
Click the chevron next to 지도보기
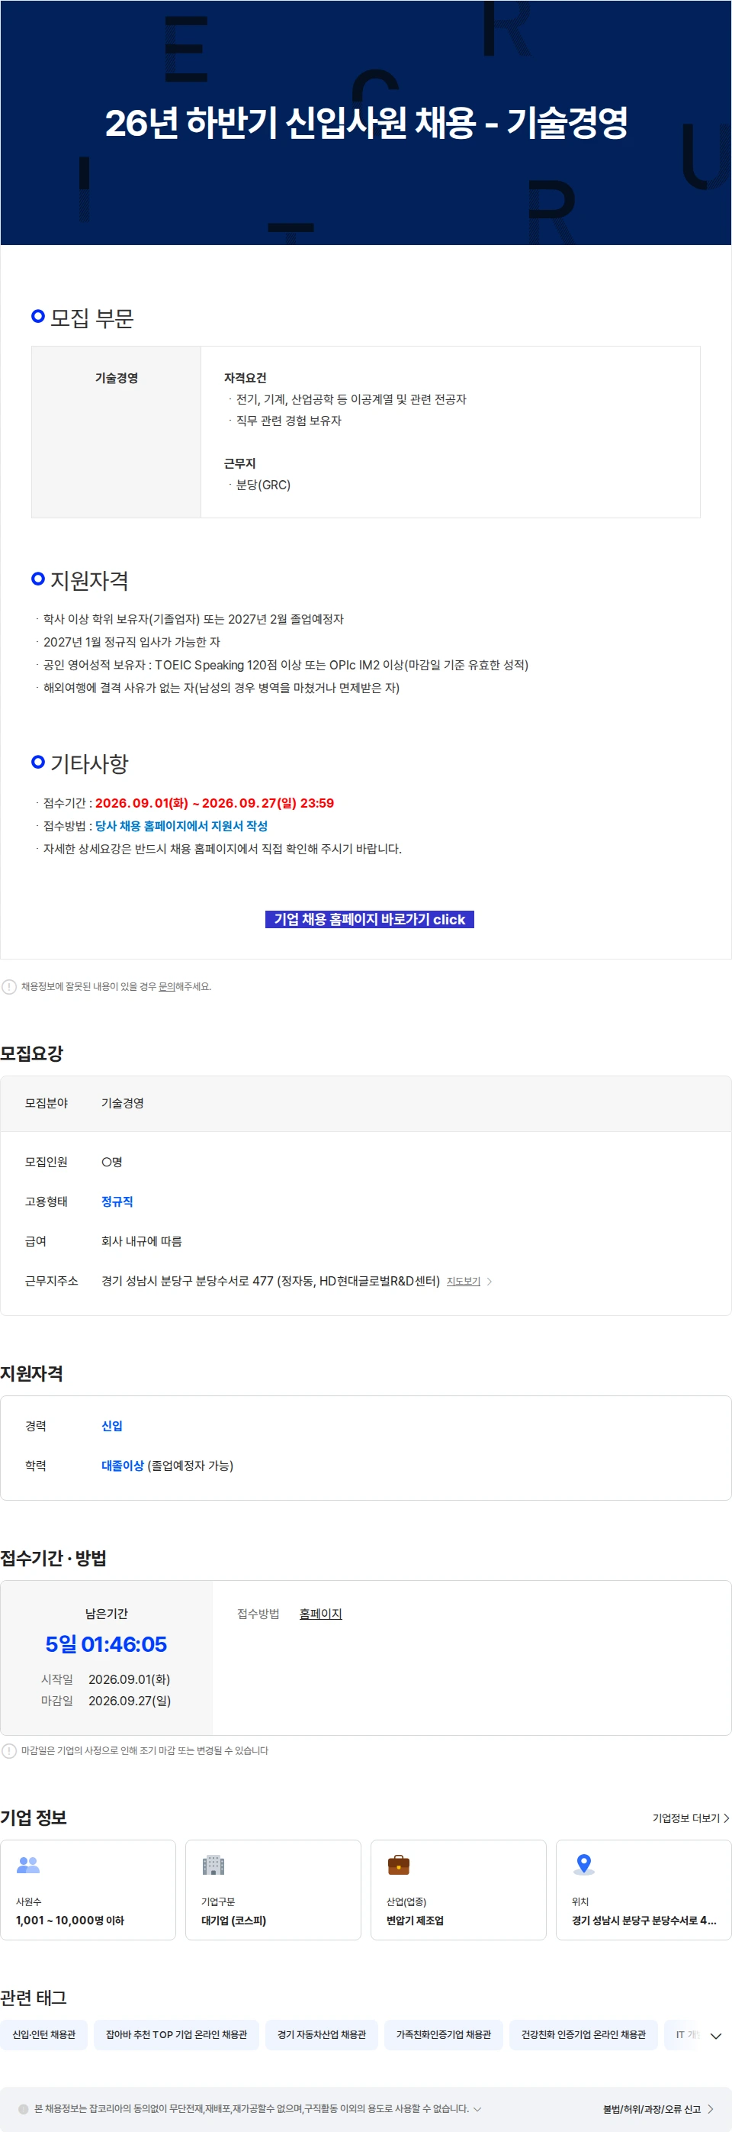490,1281
